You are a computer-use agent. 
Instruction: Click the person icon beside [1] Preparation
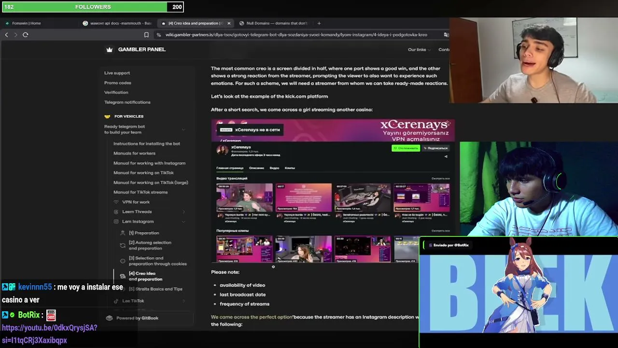point(123,233)
